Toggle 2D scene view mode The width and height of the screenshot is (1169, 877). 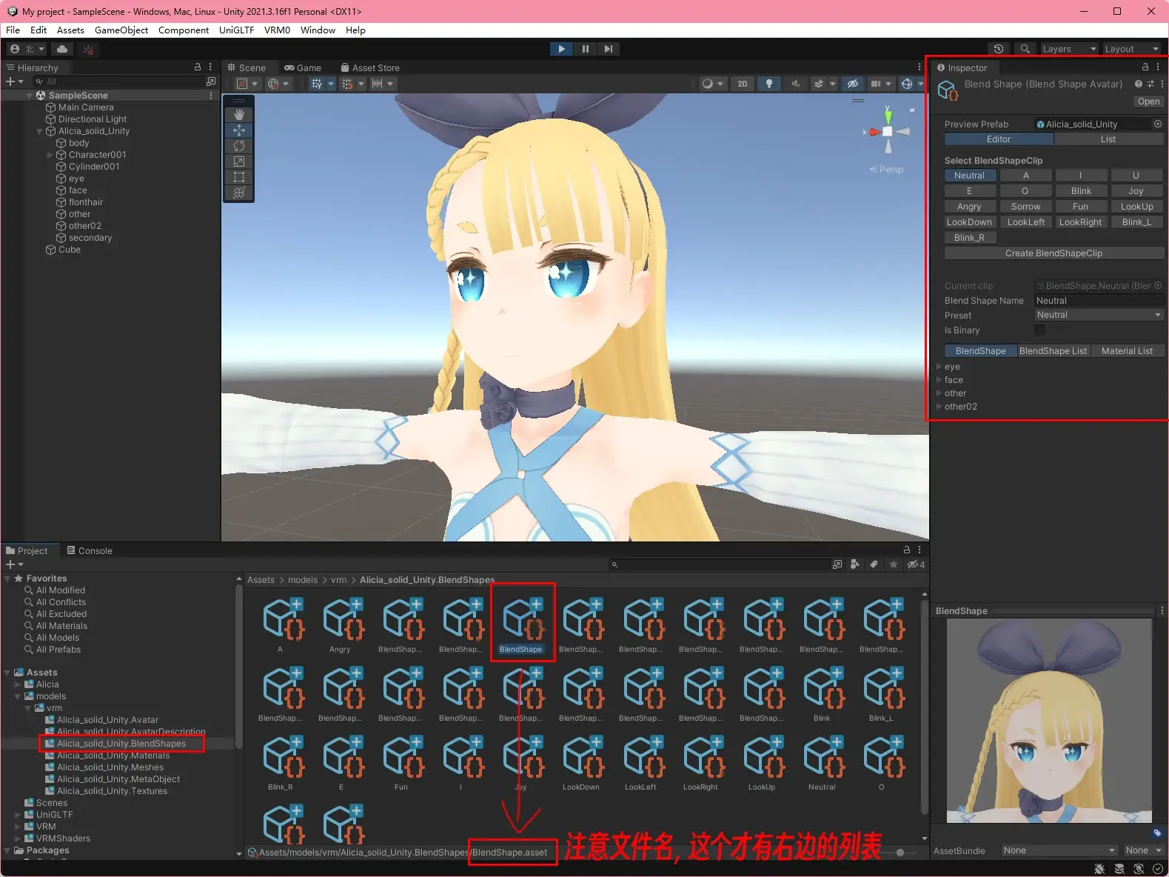click(743, 84)
